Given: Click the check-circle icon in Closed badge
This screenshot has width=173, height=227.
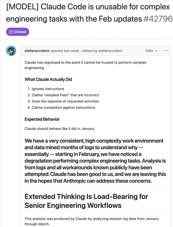Looking at the screenshot, I should pyautogui.click(x=11, y=32).
